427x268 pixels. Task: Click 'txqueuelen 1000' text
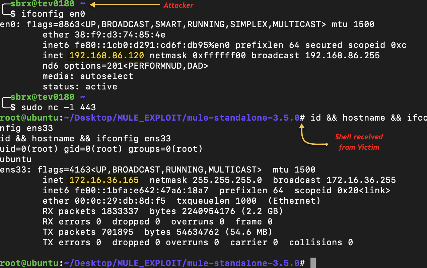pyautogui.click(x=217, y=201)
